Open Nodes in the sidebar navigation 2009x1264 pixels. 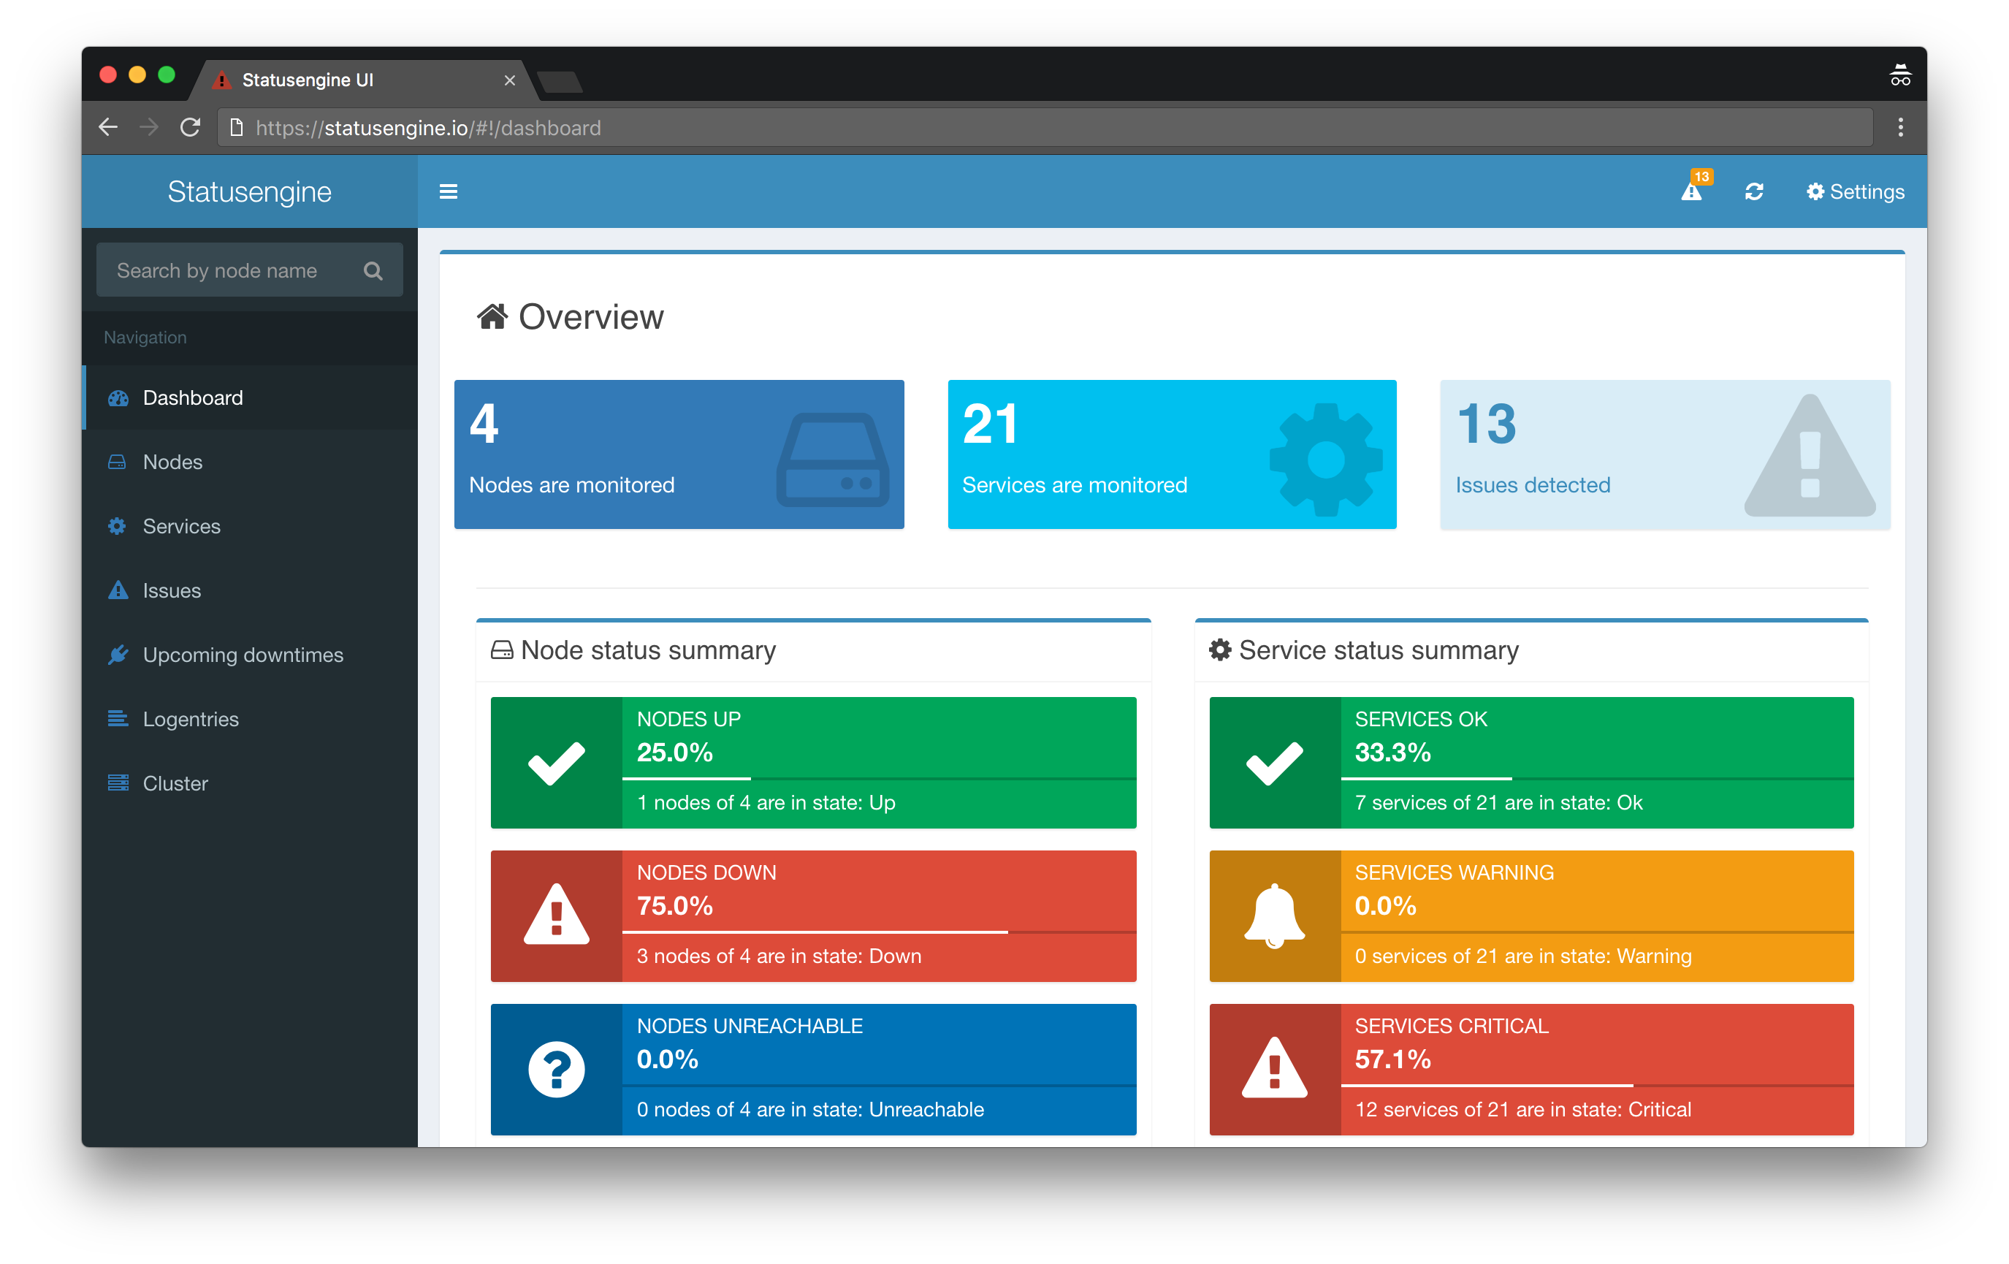tap(251, 462)
